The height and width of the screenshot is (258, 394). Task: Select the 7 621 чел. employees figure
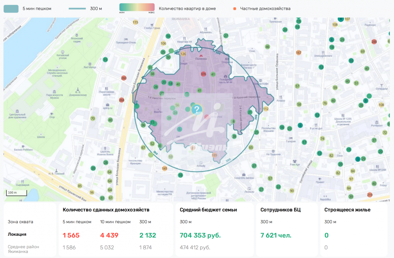(x=275, y=235)
